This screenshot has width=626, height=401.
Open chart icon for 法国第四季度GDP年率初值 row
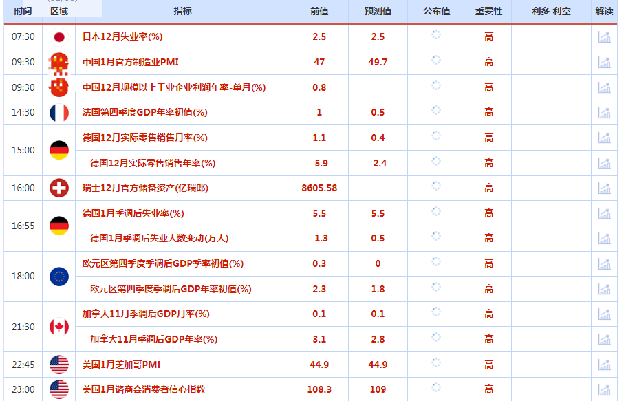(604, 113)
